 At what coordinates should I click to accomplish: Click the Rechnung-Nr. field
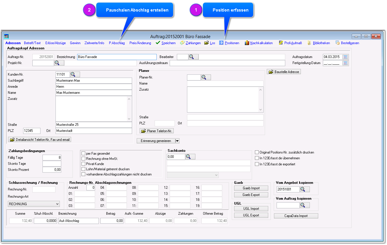point(44,189)
